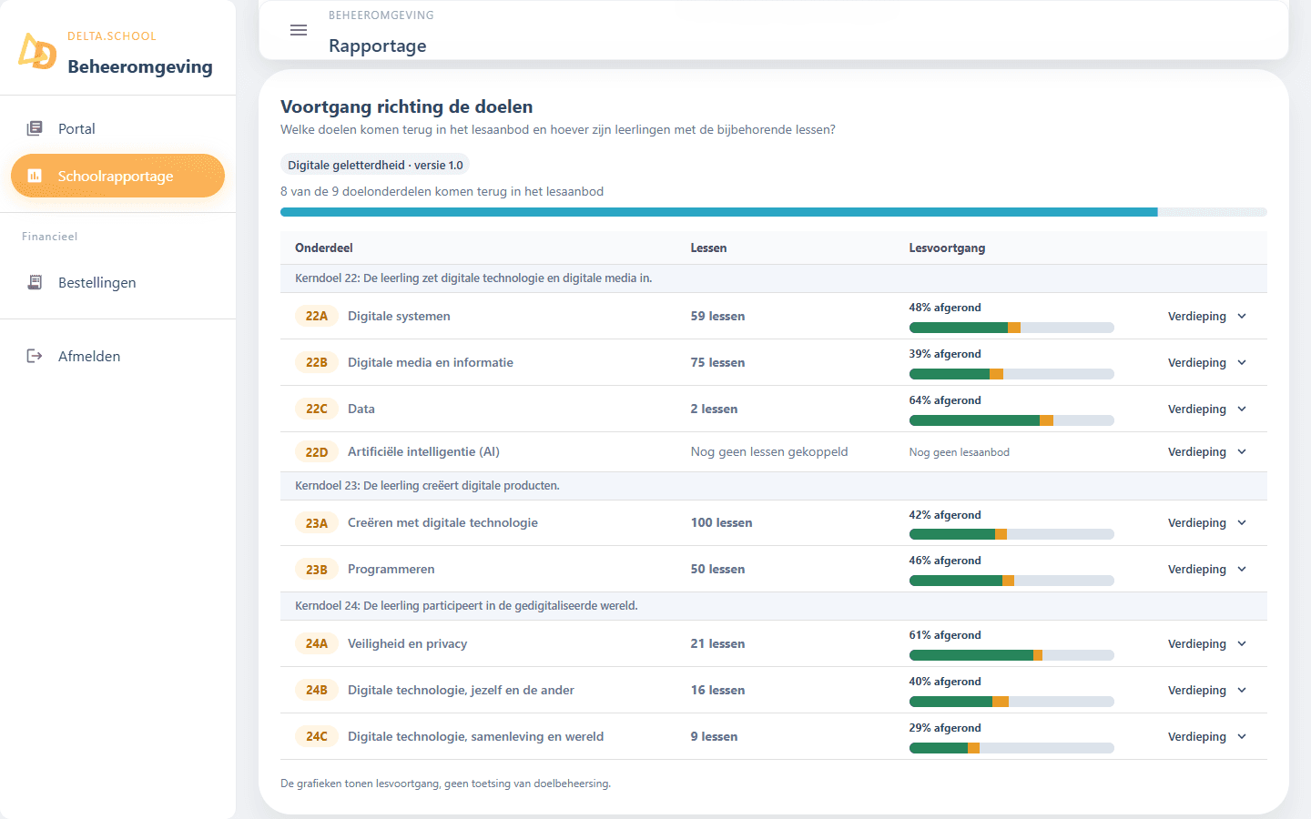Click the 23B code badge

tap(316, 569)
